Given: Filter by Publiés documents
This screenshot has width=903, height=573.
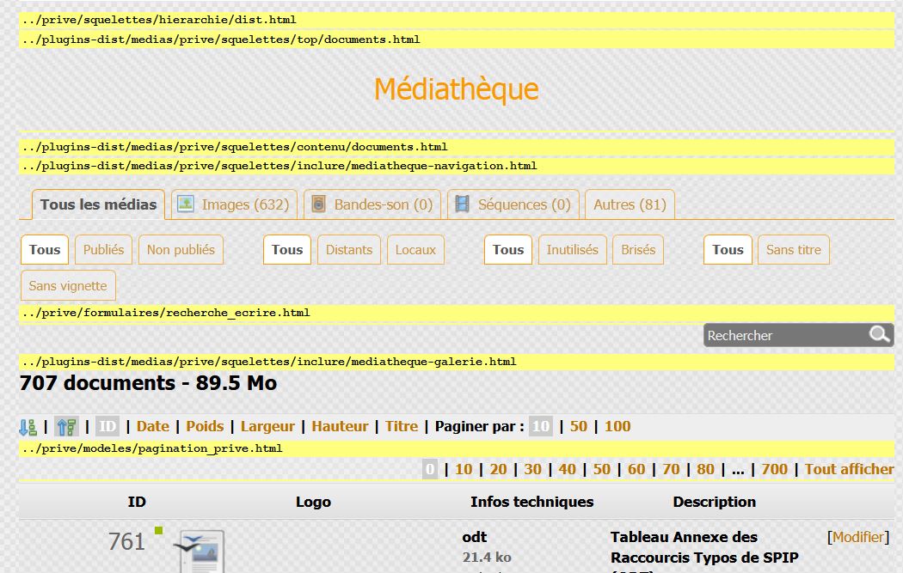Looking at the screenshot, I should [x=103, y=250].
